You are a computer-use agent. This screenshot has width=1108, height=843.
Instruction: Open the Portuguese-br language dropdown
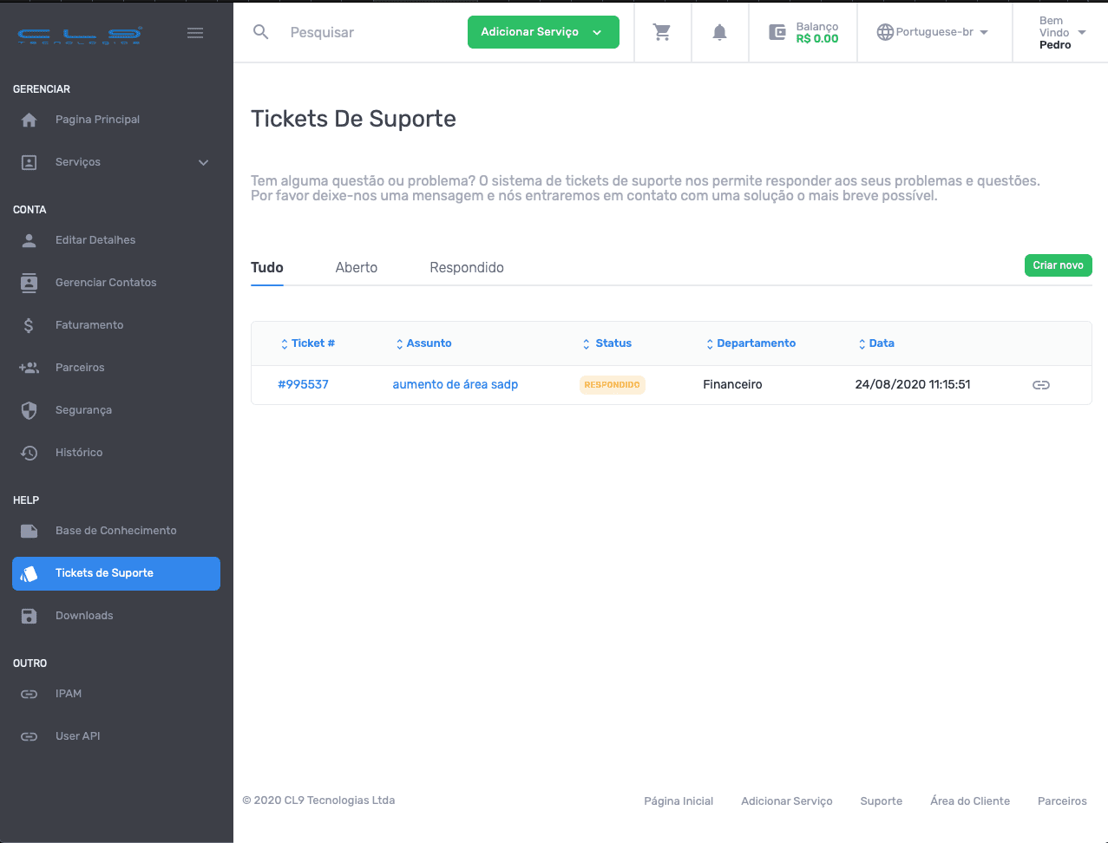[933, 32]
